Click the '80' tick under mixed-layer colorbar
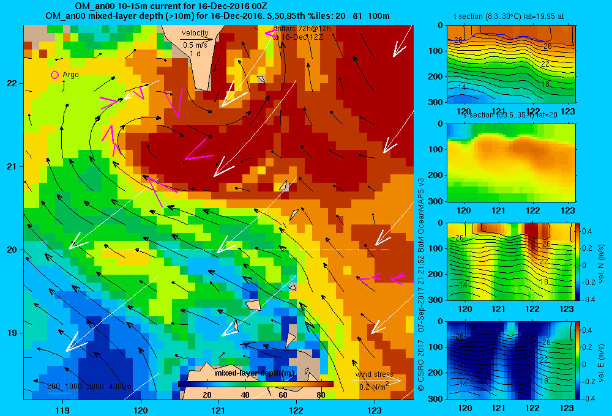612x416 pixels. pyautogui.click(x=321, y=395)
